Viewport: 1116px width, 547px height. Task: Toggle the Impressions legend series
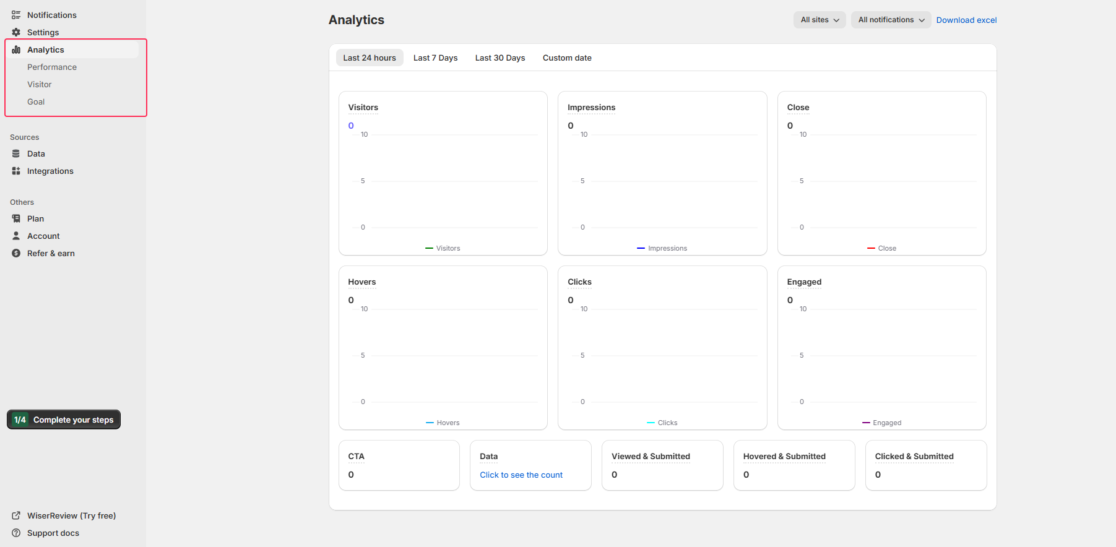click(x=662, y=248)
